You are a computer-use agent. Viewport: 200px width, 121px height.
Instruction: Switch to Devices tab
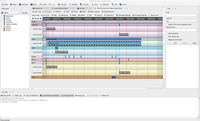pyautogui.click(x=82, y=8)
